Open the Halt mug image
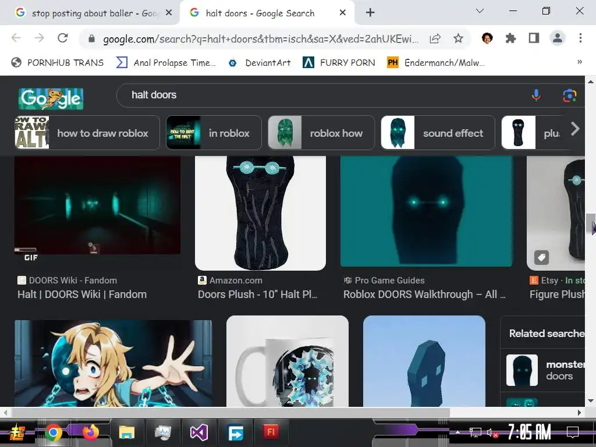 click(x=288, y=361)
